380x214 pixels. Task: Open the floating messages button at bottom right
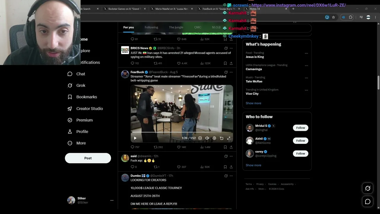point(368,202)
